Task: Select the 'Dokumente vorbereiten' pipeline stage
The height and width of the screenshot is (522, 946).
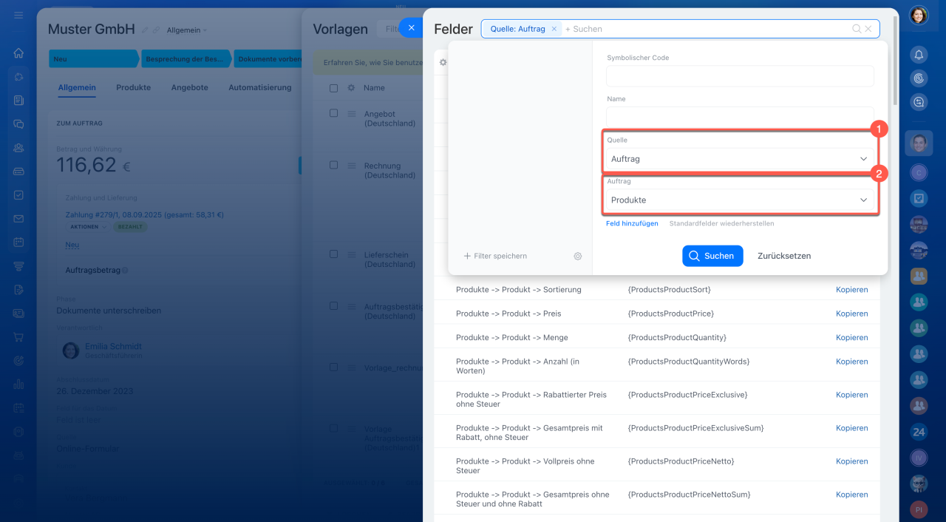Action: click(268, 59)
